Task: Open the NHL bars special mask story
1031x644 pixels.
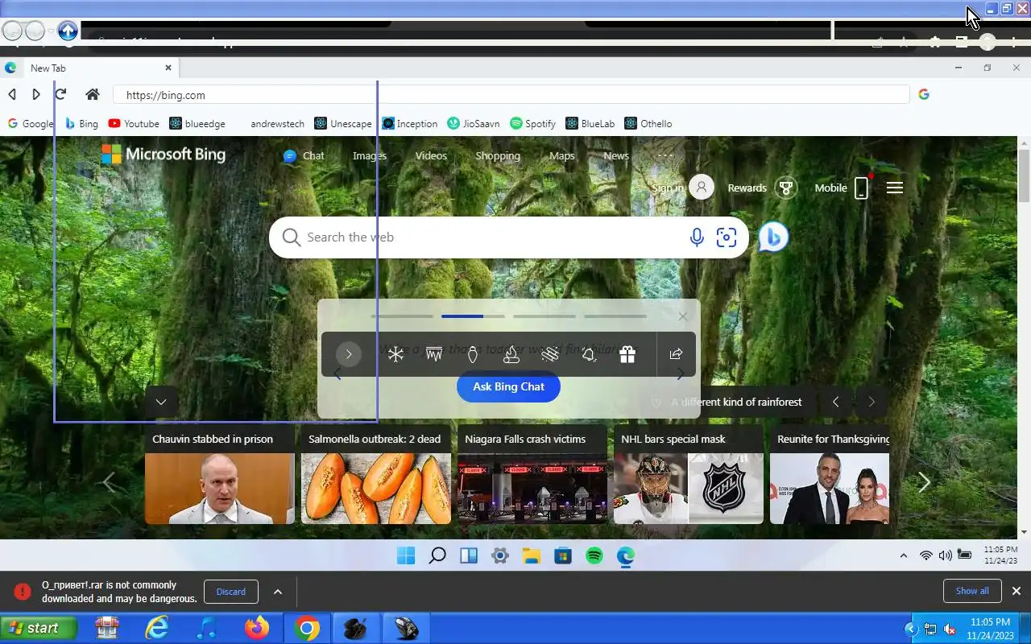Action: pyautogui.click(x=689, y=475)
